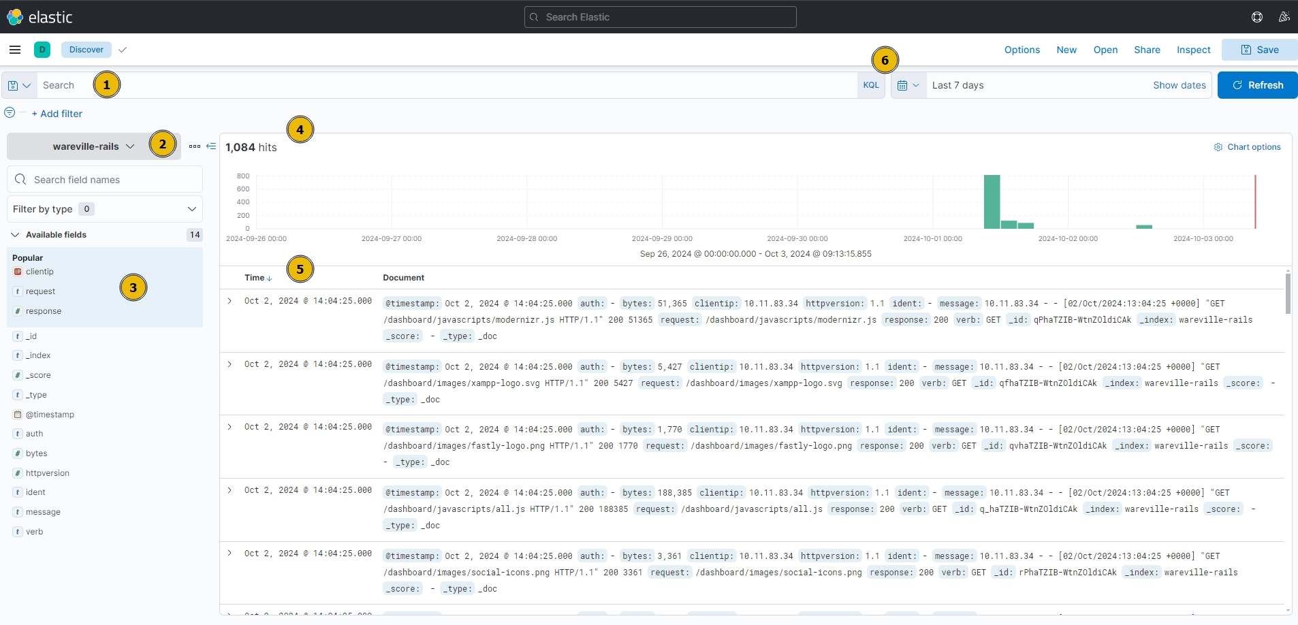The width and height of the screenshot is (1298, 625).
Task: Open the Options menu
Action: tap(1022, 50)
